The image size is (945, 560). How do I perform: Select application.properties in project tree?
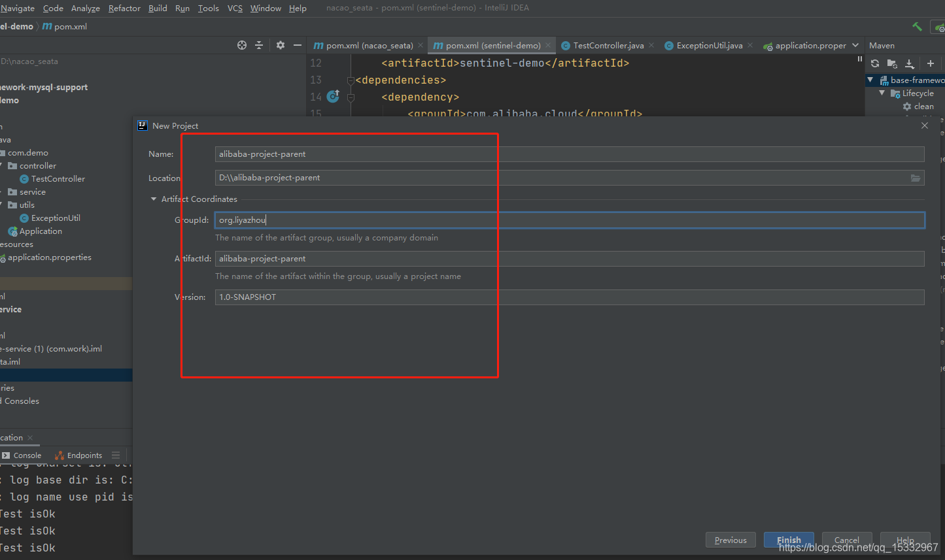pyautogui.click(x=45, y=257)
